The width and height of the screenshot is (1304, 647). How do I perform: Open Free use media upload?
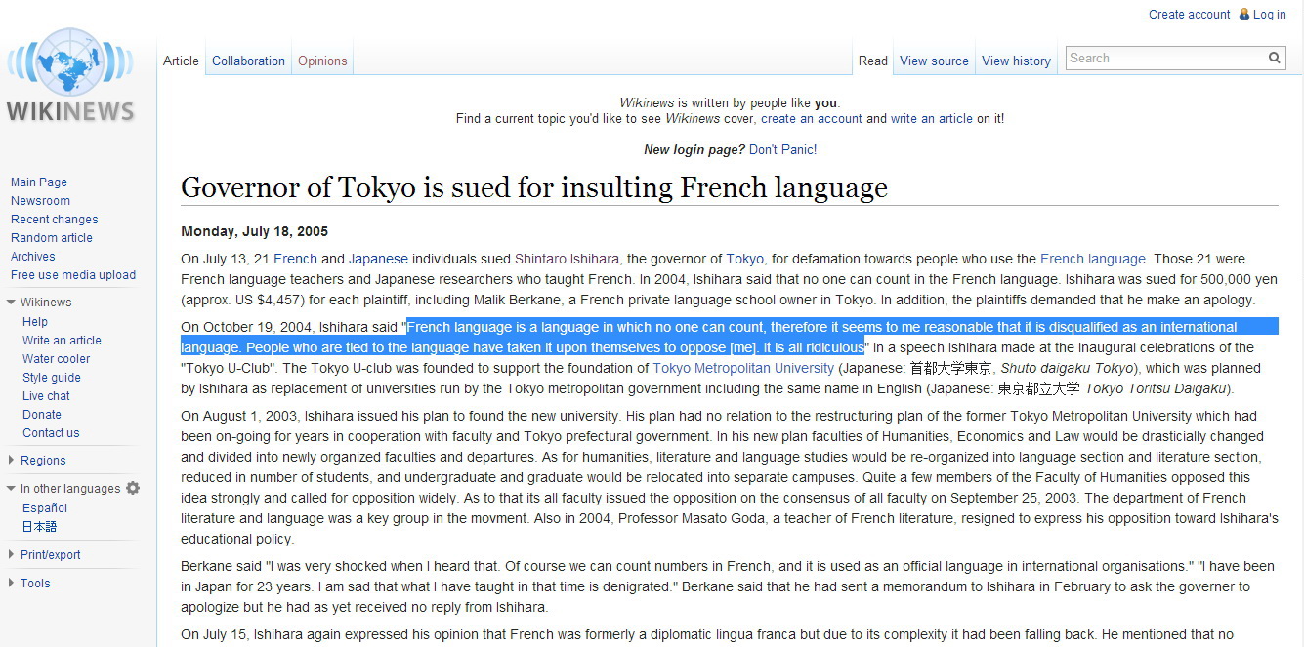click(73, 275)
